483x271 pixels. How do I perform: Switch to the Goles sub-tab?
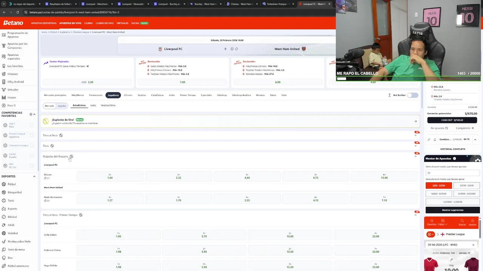point(93,105)
